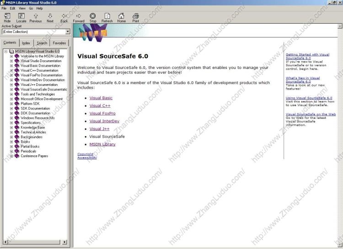Expand Welcome to the MSDN Library node
Viewport: 343px width, 249px height.
click(x=11, y=56)
